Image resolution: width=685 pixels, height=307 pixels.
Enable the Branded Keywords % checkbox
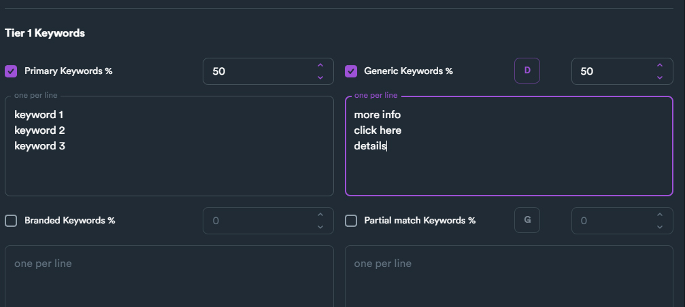pyautogui.click(x=11, y=221)
